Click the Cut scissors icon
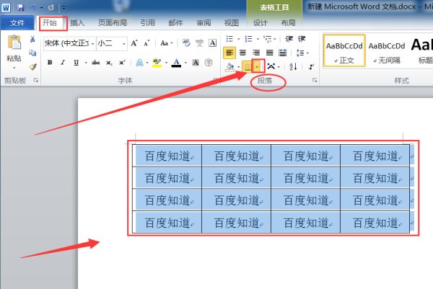The width and height of the screenshot is (433, 289). click(32, 39)
